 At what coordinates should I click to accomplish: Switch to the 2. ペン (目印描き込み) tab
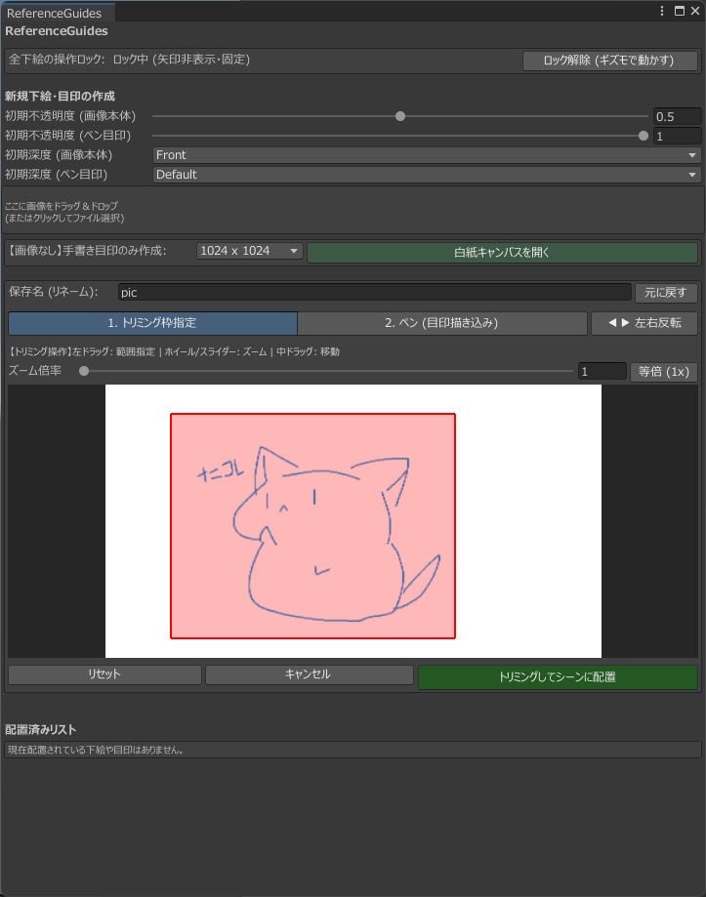click(441, 323)
